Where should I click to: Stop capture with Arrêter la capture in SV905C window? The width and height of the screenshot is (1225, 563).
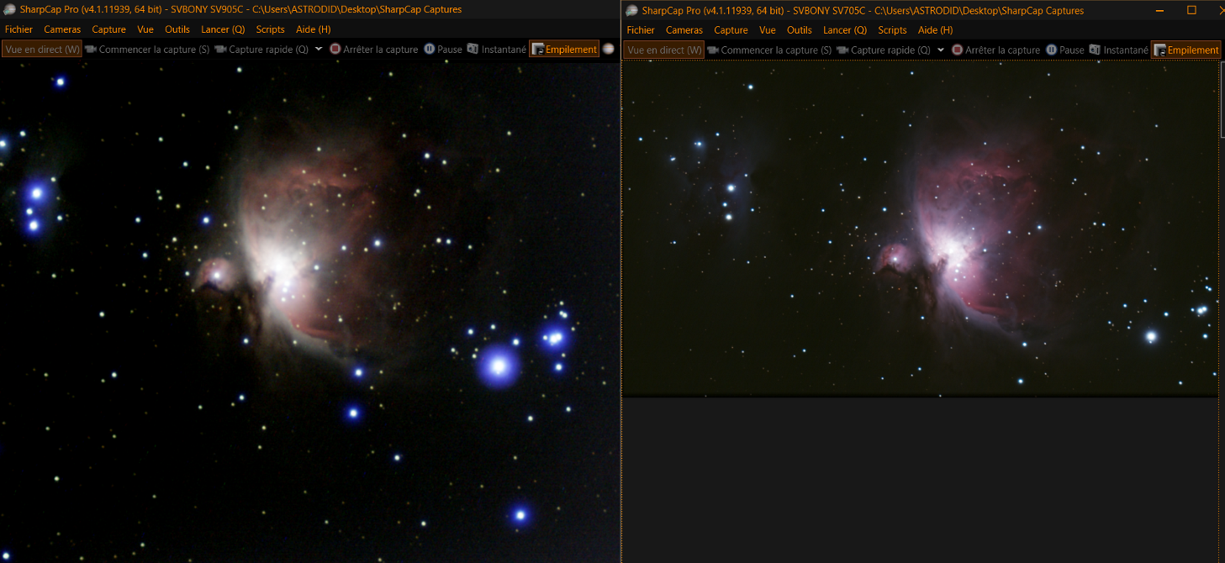374,50
